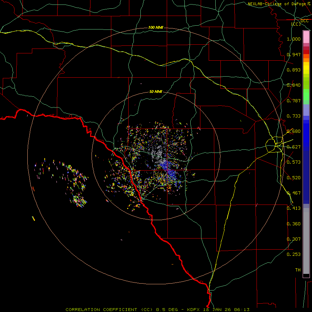Click the 0.360 scale value
Image resolution: width=312 pixels, height=312 pixels.
pos(294,224)
